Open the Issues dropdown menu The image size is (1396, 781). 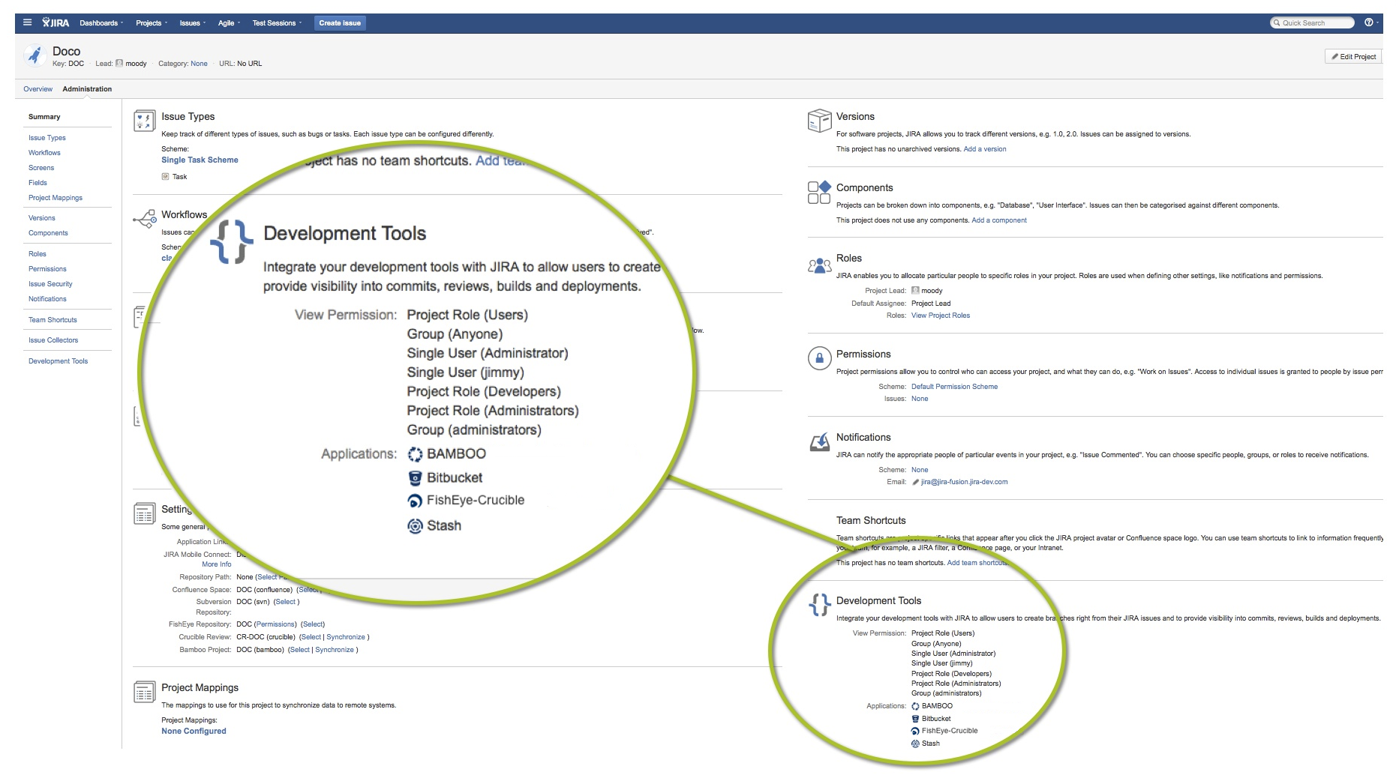point(193,23)
